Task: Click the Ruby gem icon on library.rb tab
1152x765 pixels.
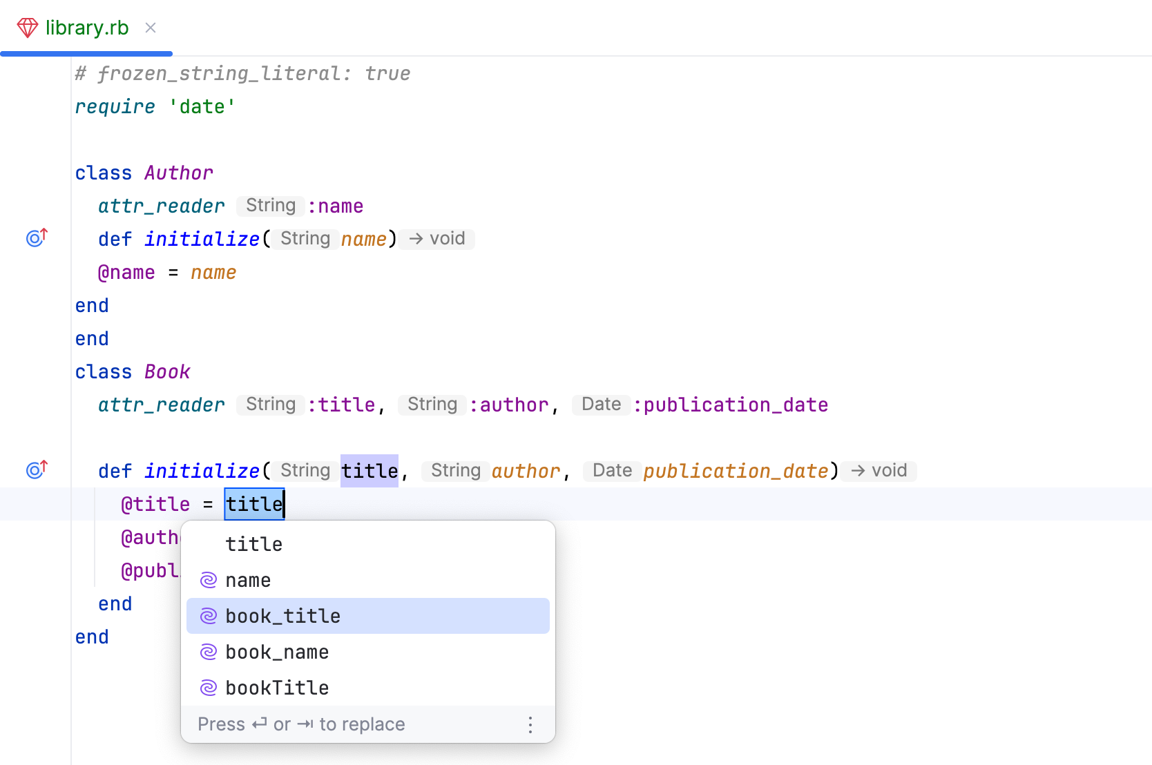Action: tap(27, 28)
